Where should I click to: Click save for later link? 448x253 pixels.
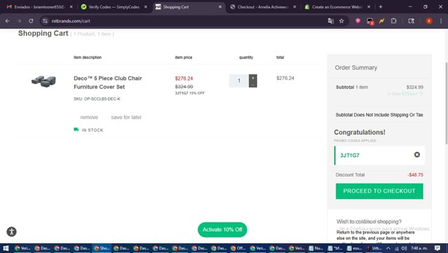(x=126, y=117)
